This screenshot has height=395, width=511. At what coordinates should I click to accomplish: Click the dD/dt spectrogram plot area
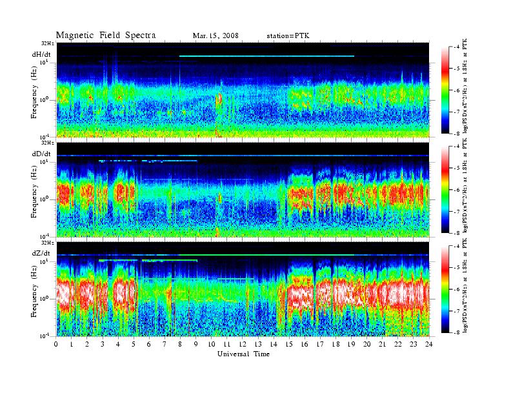click(x=243, y=190)
